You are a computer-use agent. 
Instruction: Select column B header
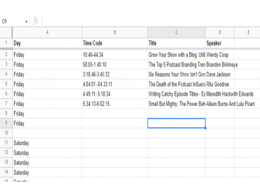pos(115,32)
